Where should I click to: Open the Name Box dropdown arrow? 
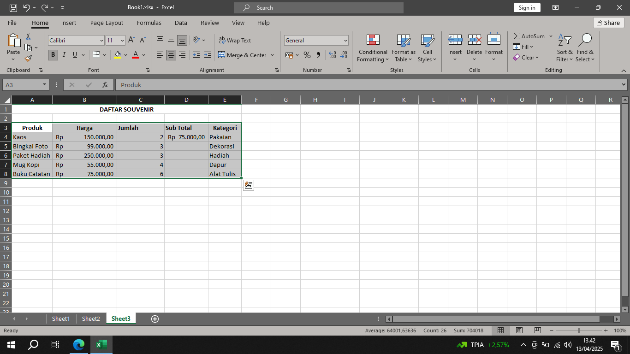[x=45, y=85]
